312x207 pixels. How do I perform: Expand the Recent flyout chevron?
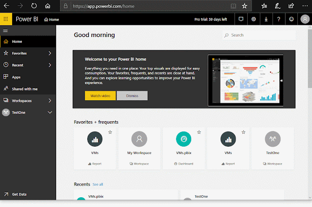click(50, 65)
